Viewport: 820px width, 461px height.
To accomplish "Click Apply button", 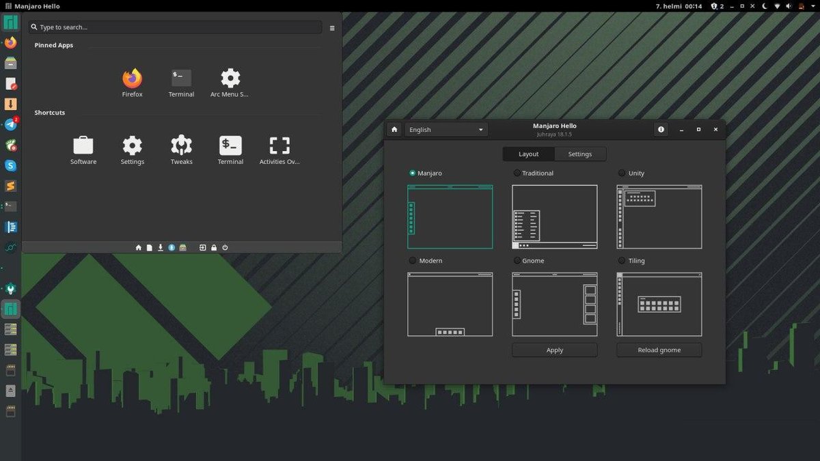I will pyautogui.click(x=554, y=350).
